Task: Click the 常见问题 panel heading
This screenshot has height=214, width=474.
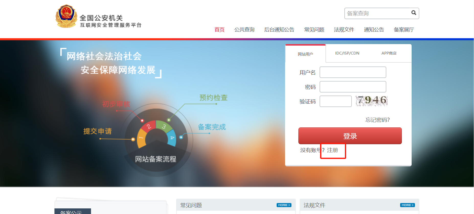Action: pos(191,205)
